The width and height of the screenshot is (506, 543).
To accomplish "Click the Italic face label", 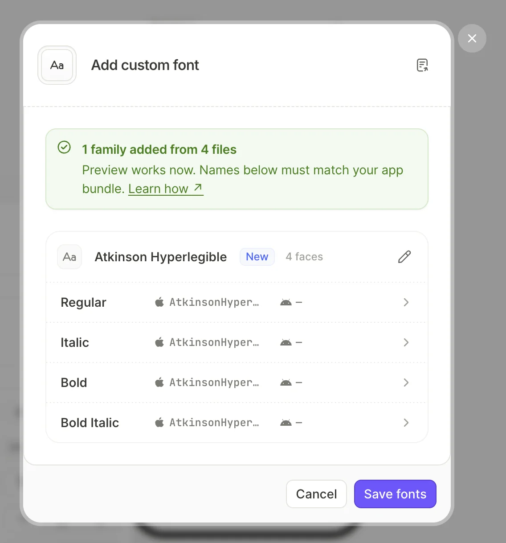I will click(75, 342).
